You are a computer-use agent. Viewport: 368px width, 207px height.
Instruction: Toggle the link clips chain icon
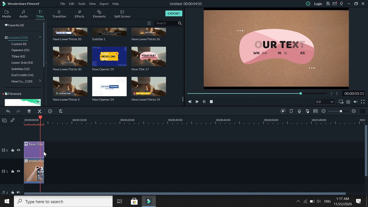13,120
